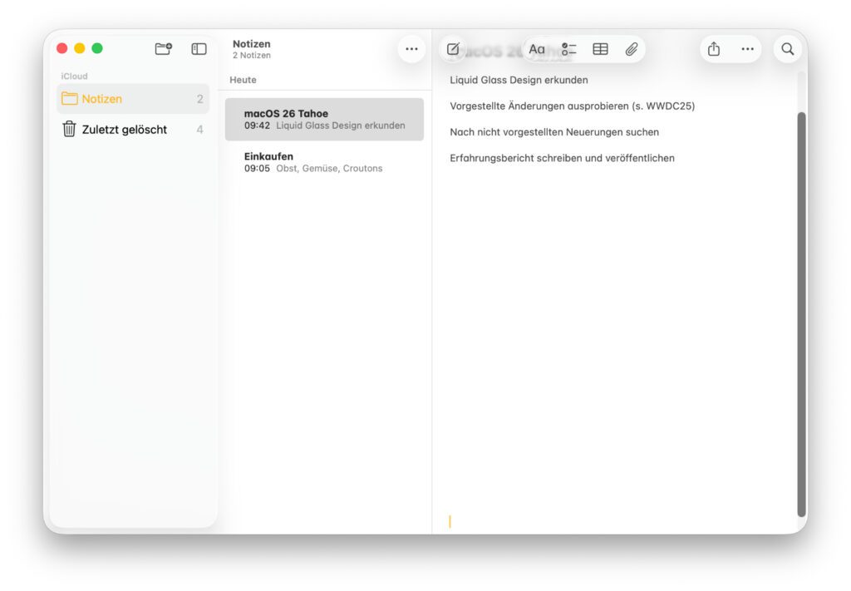
Task: Open the trash by clicking Zuletzt gelöscht
Action: [123, 129]
